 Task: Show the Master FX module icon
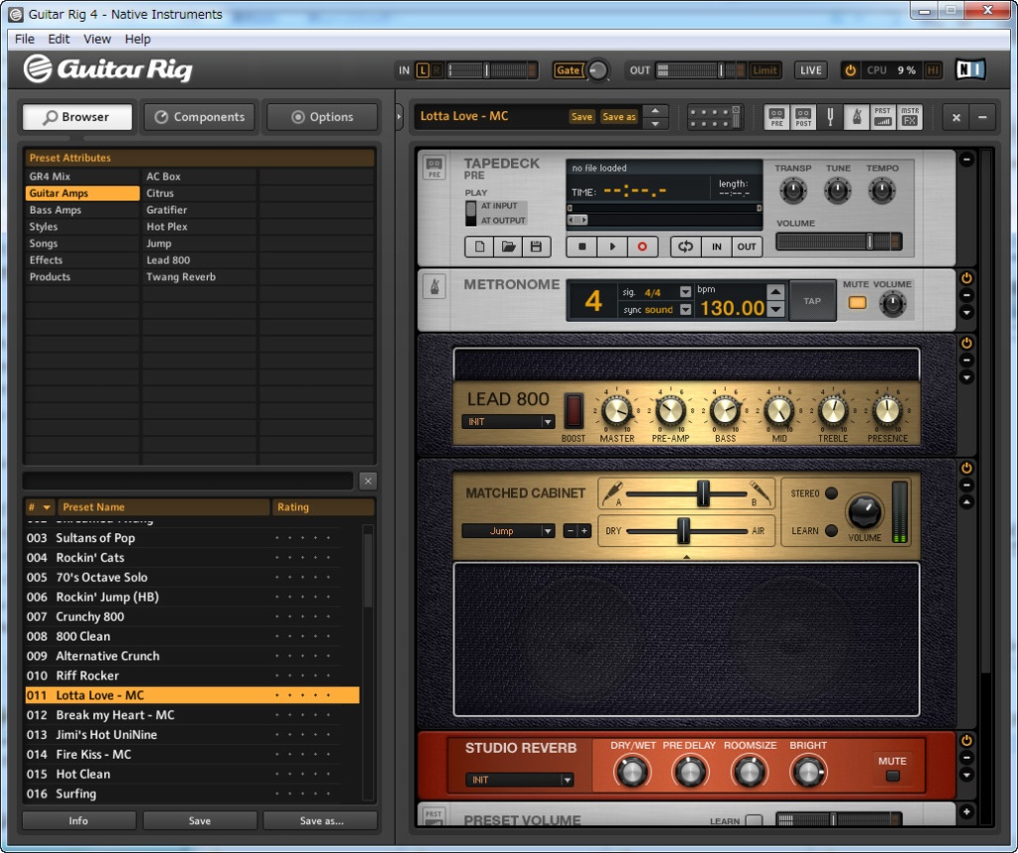coord(910,117)
